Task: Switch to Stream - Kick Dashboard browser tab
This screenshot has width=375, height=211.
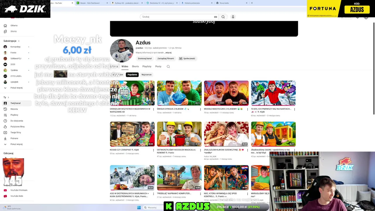Action: 91,3
